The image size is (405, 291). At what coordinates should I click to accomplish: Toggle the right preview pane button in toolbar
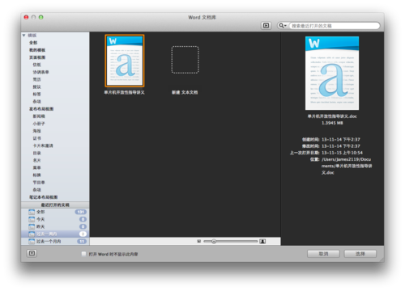266,26
